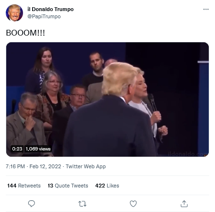View the 13 Quote Tweets list
Screen dimensions: 215x212
(x=68, y=186)
